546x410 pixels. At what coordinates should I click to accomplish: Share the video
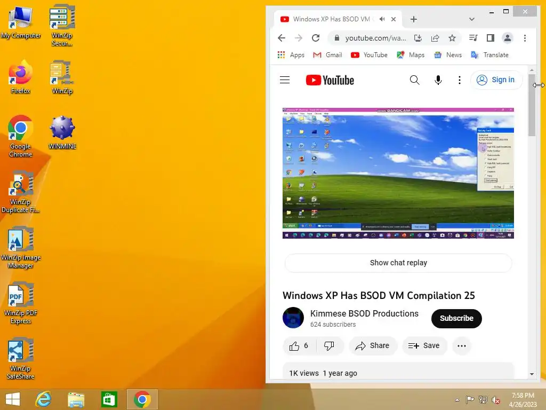coord(373,345)
